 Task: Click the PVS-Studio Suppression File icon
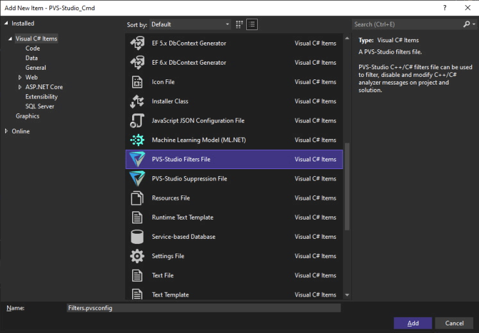(x=137, y=179)
